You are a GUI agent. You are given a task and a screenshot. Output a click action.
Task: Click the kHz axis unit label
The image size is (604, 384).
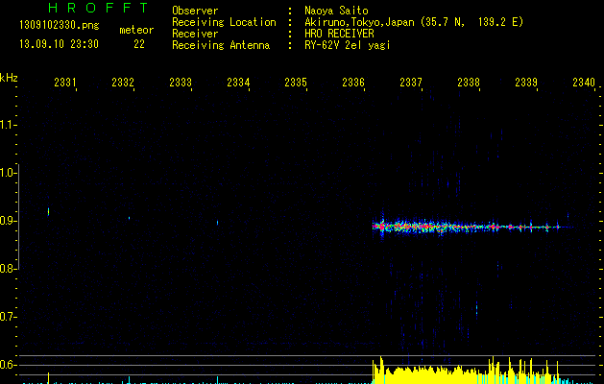(9, 78)
